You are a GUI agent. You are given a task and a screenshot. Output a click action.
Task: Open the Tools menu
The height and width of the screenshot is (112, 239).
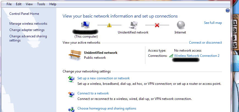click(x=41, y=4)
